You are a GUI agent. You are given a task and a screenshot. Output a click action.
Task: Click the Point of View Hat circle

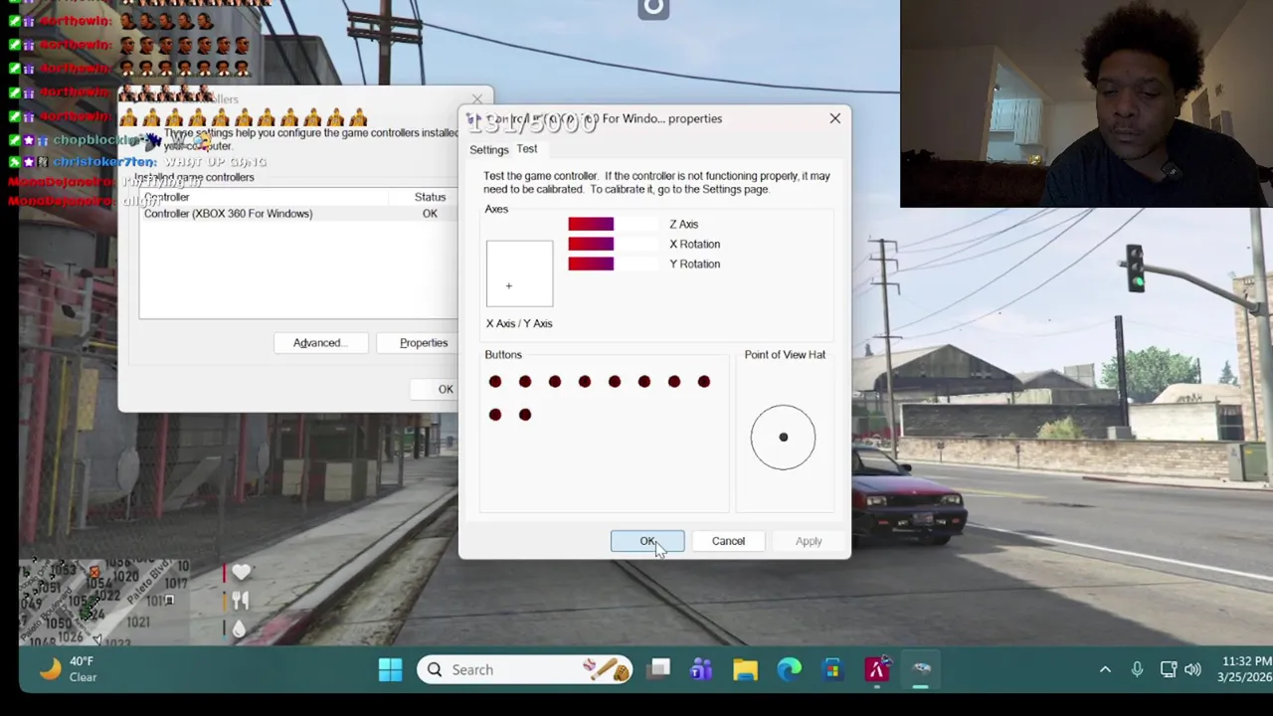783,437
